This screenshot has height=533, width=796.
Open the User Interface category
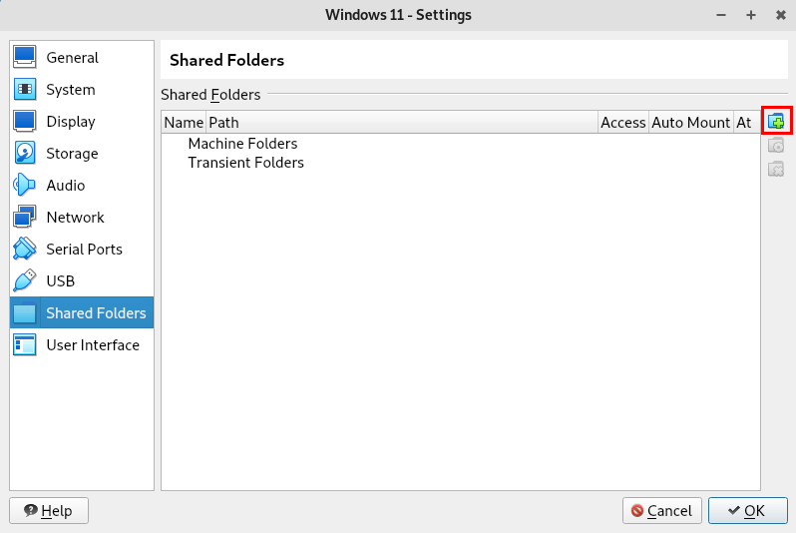[82, 345]
